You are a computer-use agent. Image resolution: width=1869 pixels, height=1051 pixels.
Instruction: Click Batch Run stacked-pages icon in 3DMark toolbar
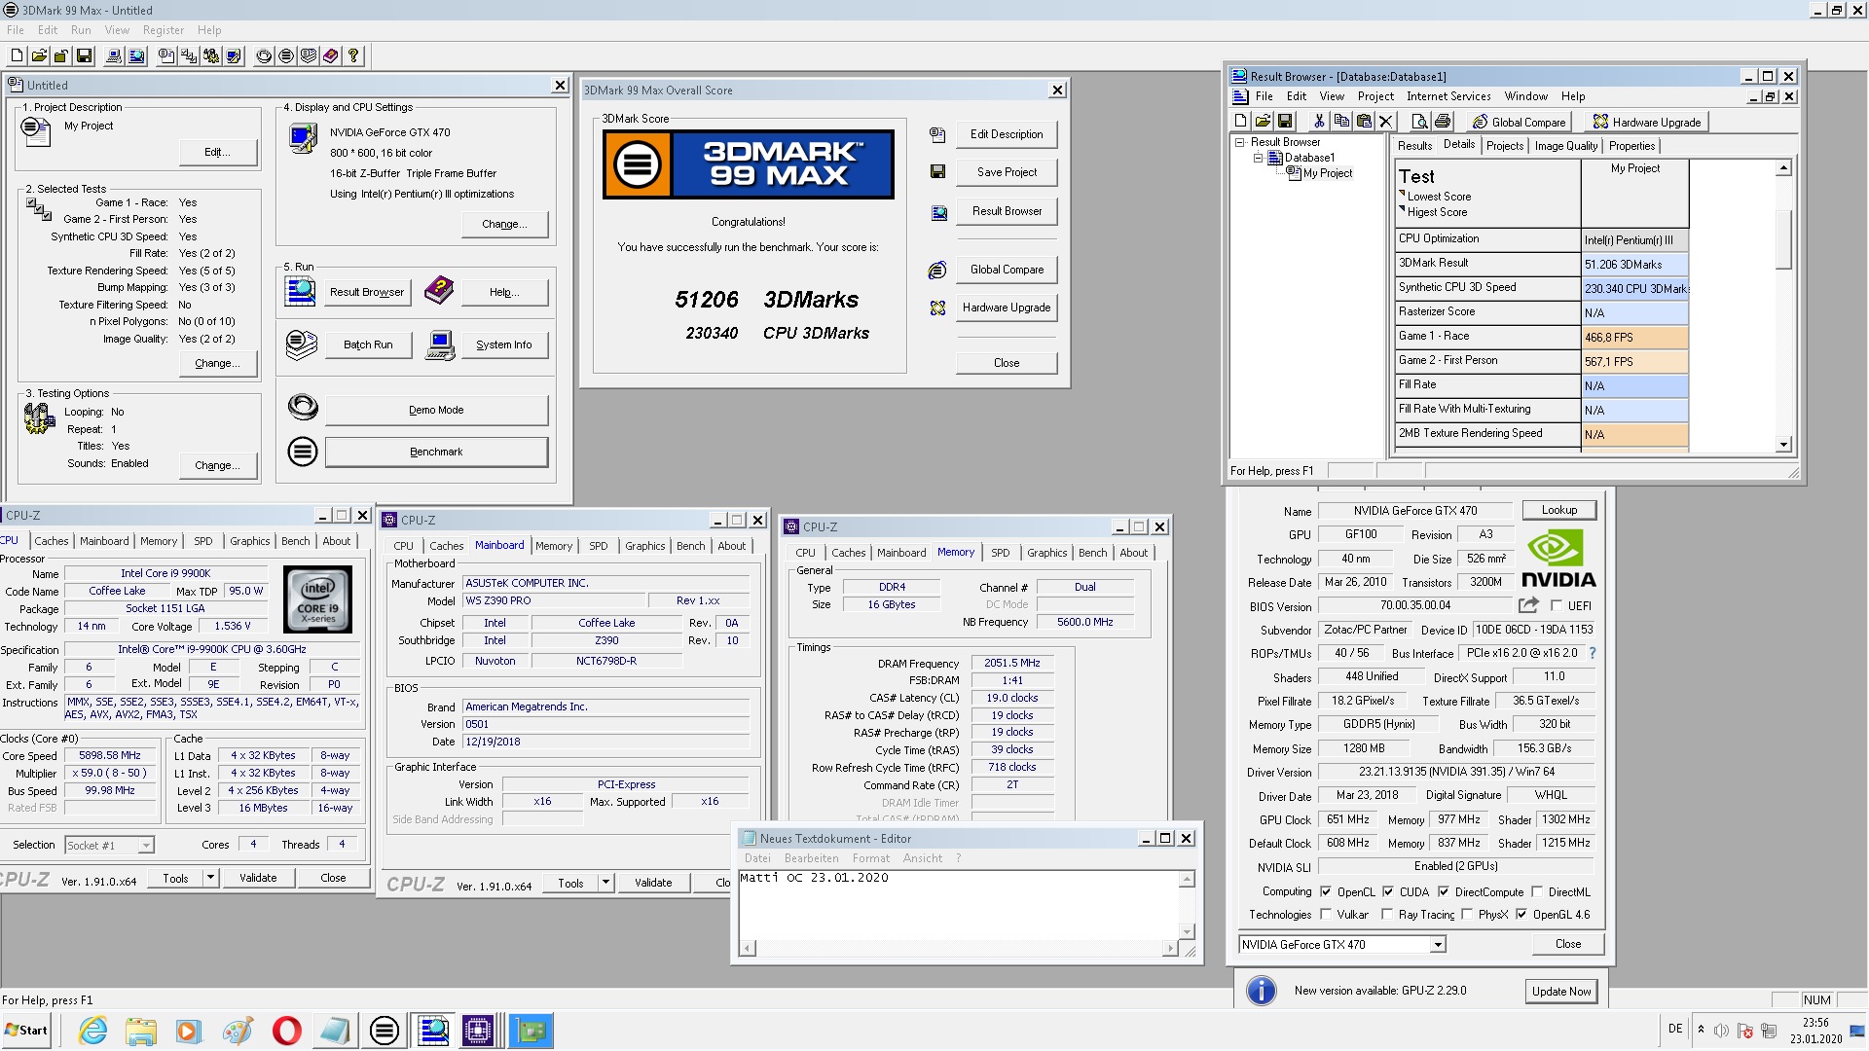click(x=309, y=56)
